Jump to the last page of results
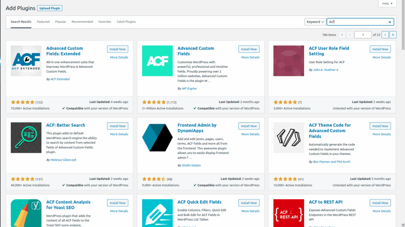Screen dimensions: 405x227 [x=393, y=35]
